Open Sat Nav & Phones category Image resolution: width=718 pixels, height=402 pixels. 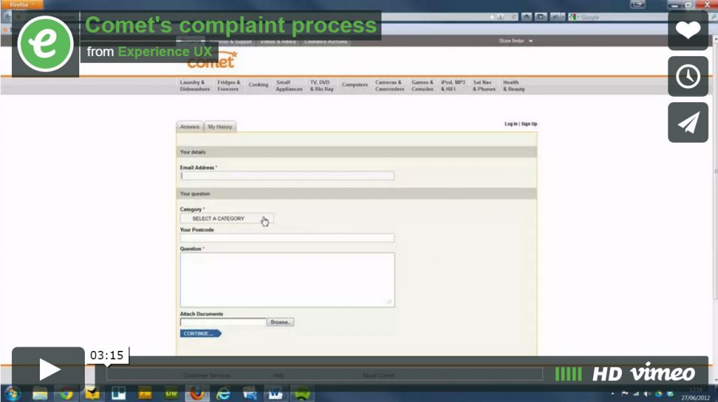coord(484,85)
